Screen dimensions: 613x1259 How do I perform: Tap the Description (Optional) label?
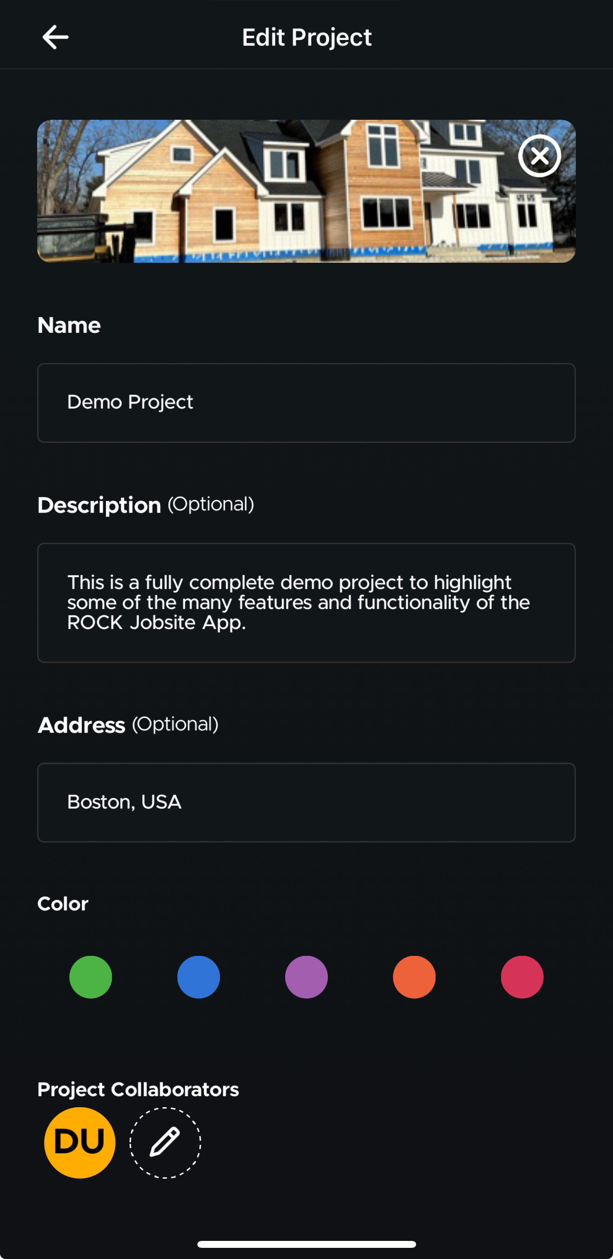[146, 505]
